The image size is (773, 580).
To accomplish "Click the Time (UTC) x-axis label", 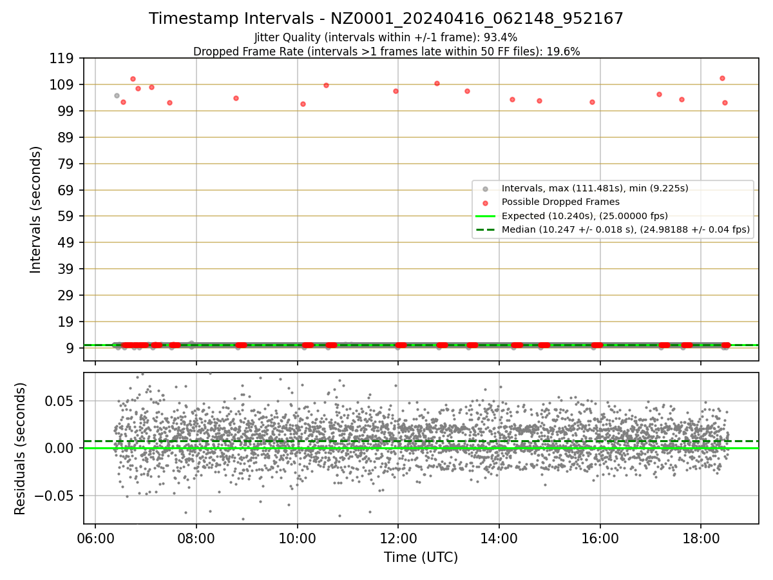I will point(421,557).
